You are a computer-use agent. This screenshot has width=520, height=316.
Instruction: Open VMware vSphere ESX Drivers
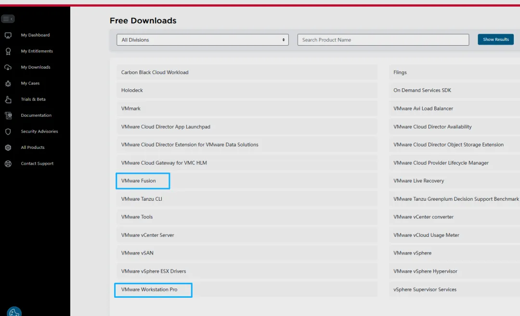pos(247,271)
